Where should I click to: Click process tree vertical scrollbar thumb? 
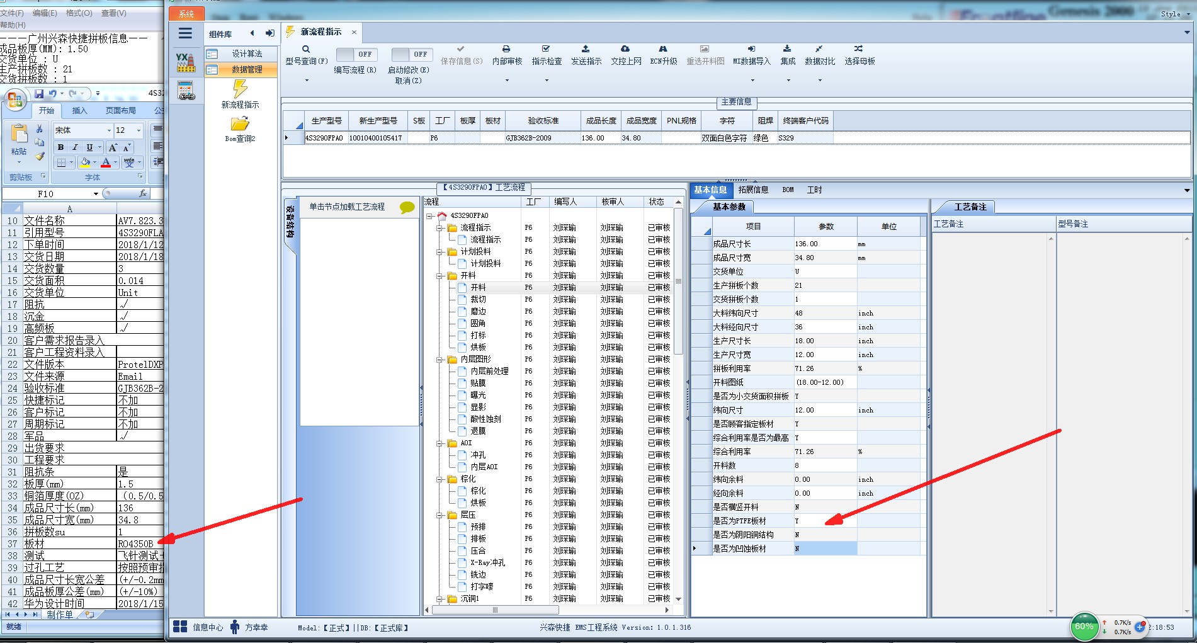[678, 282]
